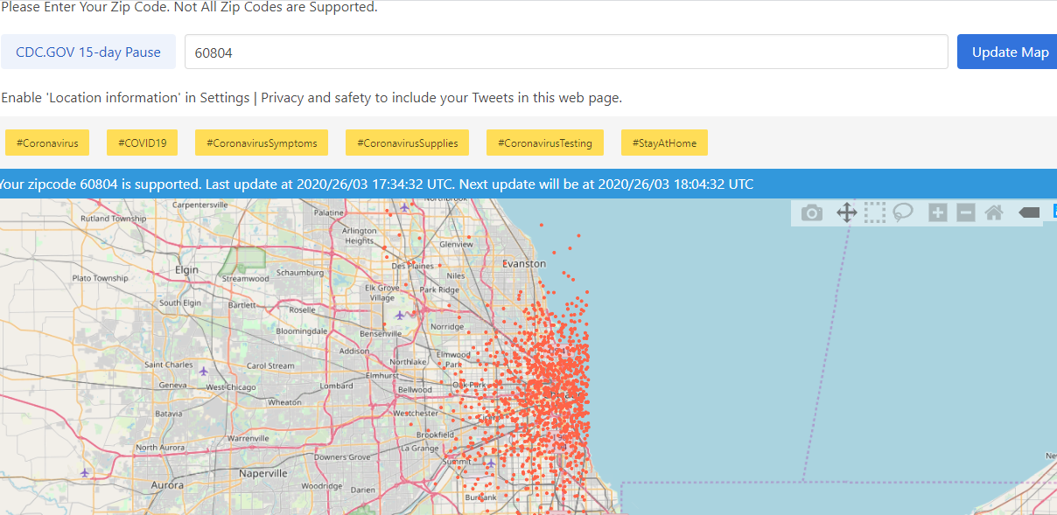This screenshot has height=515, width=1057.
Task: Click the Des Plaines label on the map
Action: click(412, 265)
